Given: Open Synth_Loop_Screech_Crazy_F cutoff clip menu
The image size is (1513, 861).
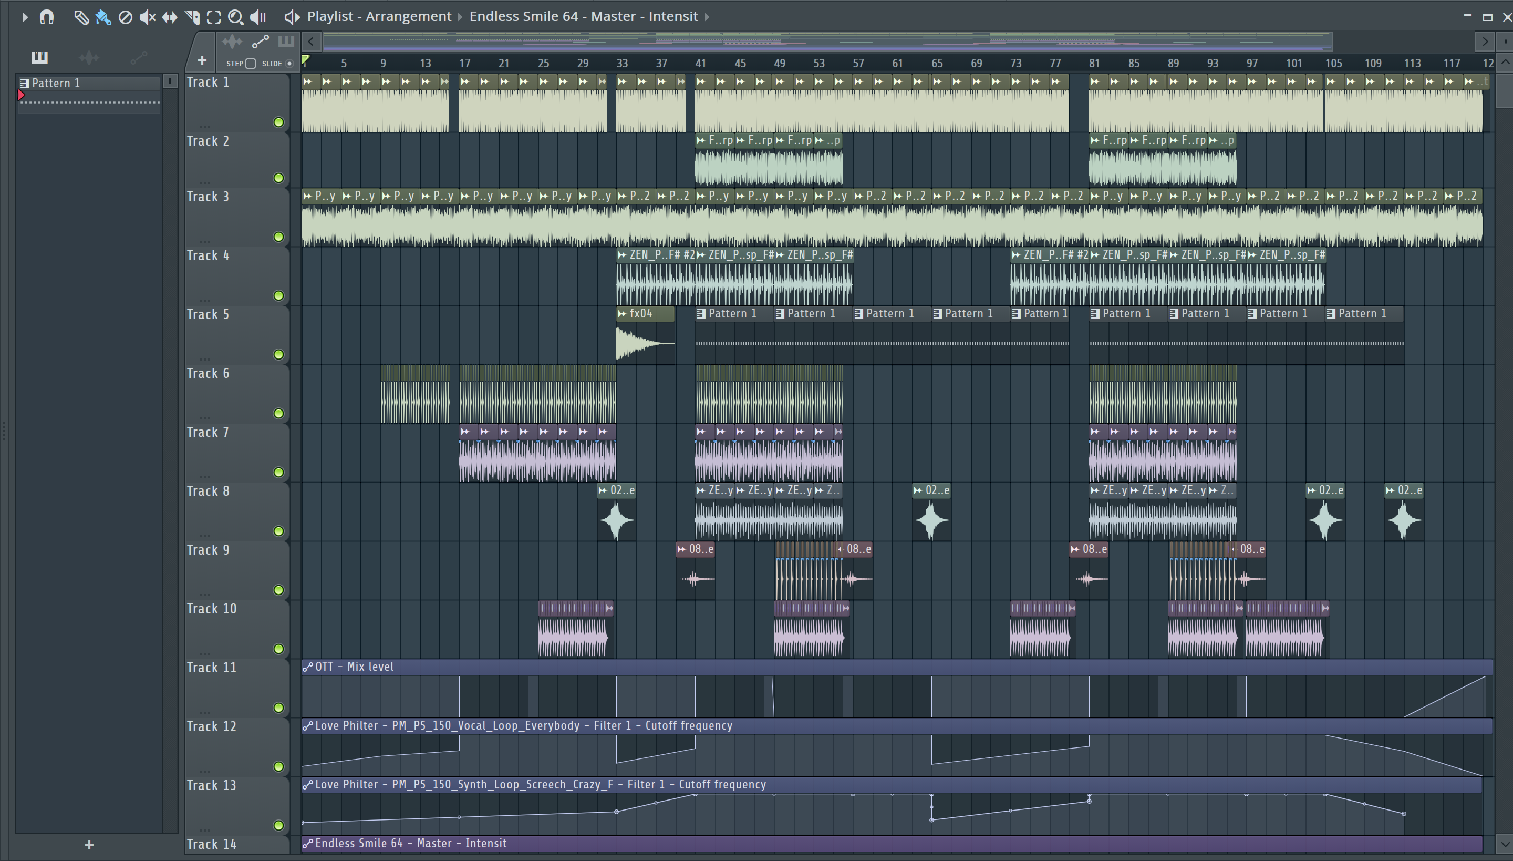Looking at the screenshot, I should pyautogui.click(x=307, y=785).
